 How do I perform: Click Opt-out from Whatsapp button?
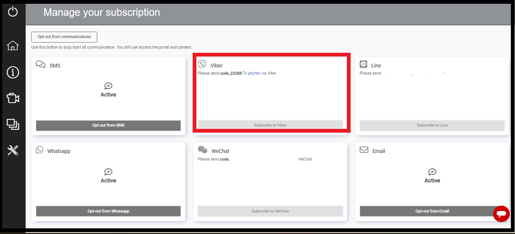(x=108, y=211)
